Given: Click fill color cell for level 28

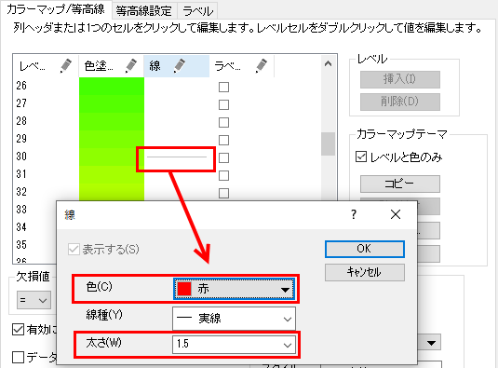Looking at the screenshot, I should pyautogui.click(x=112, y=122).
